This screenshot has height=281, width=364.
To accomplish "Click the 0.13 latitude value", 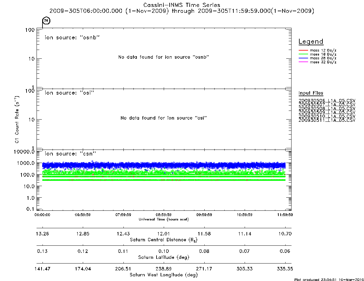I will click(x=42, y=251).
